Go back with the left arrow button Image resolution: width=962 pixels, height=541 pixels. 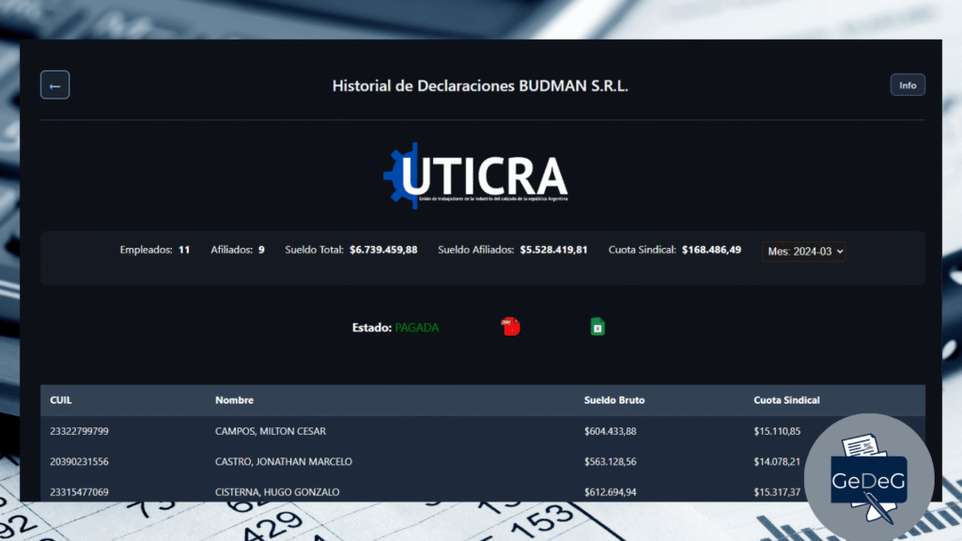tap(54, 85)
